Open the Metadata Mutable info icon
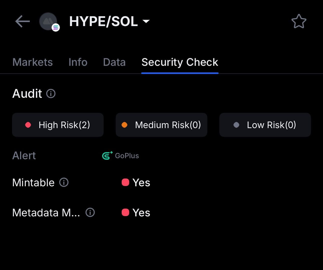The width and height of the screenshot is (323, 270). pos(90,212)
